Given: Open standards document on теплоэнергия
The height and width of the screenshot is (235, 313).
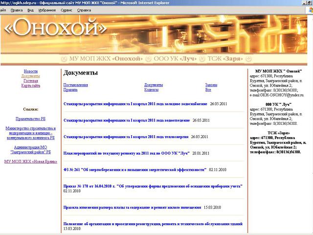Looking at the screenshot, I should (x=126, y=137).
